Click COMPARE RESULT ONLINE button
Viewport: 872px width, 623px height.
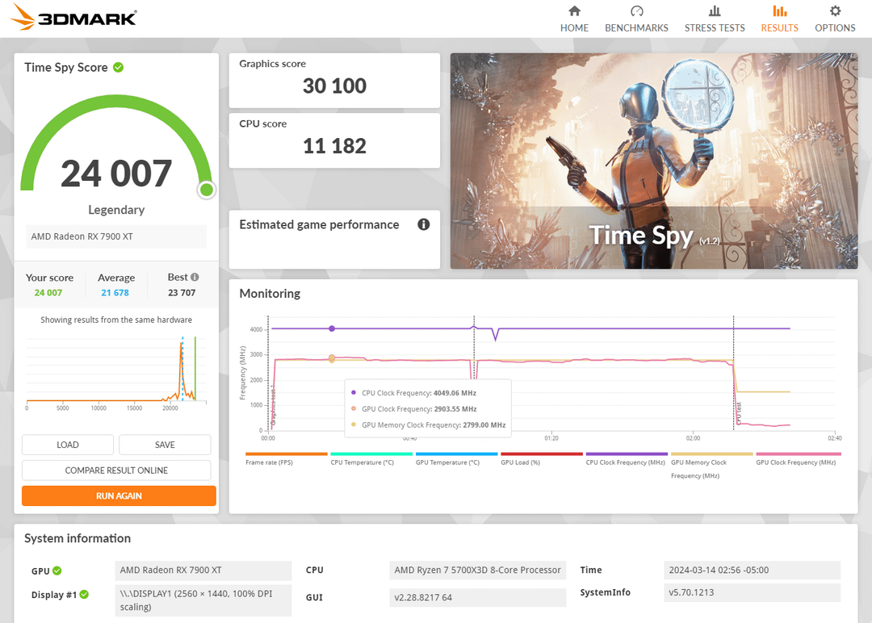(116, 470)
